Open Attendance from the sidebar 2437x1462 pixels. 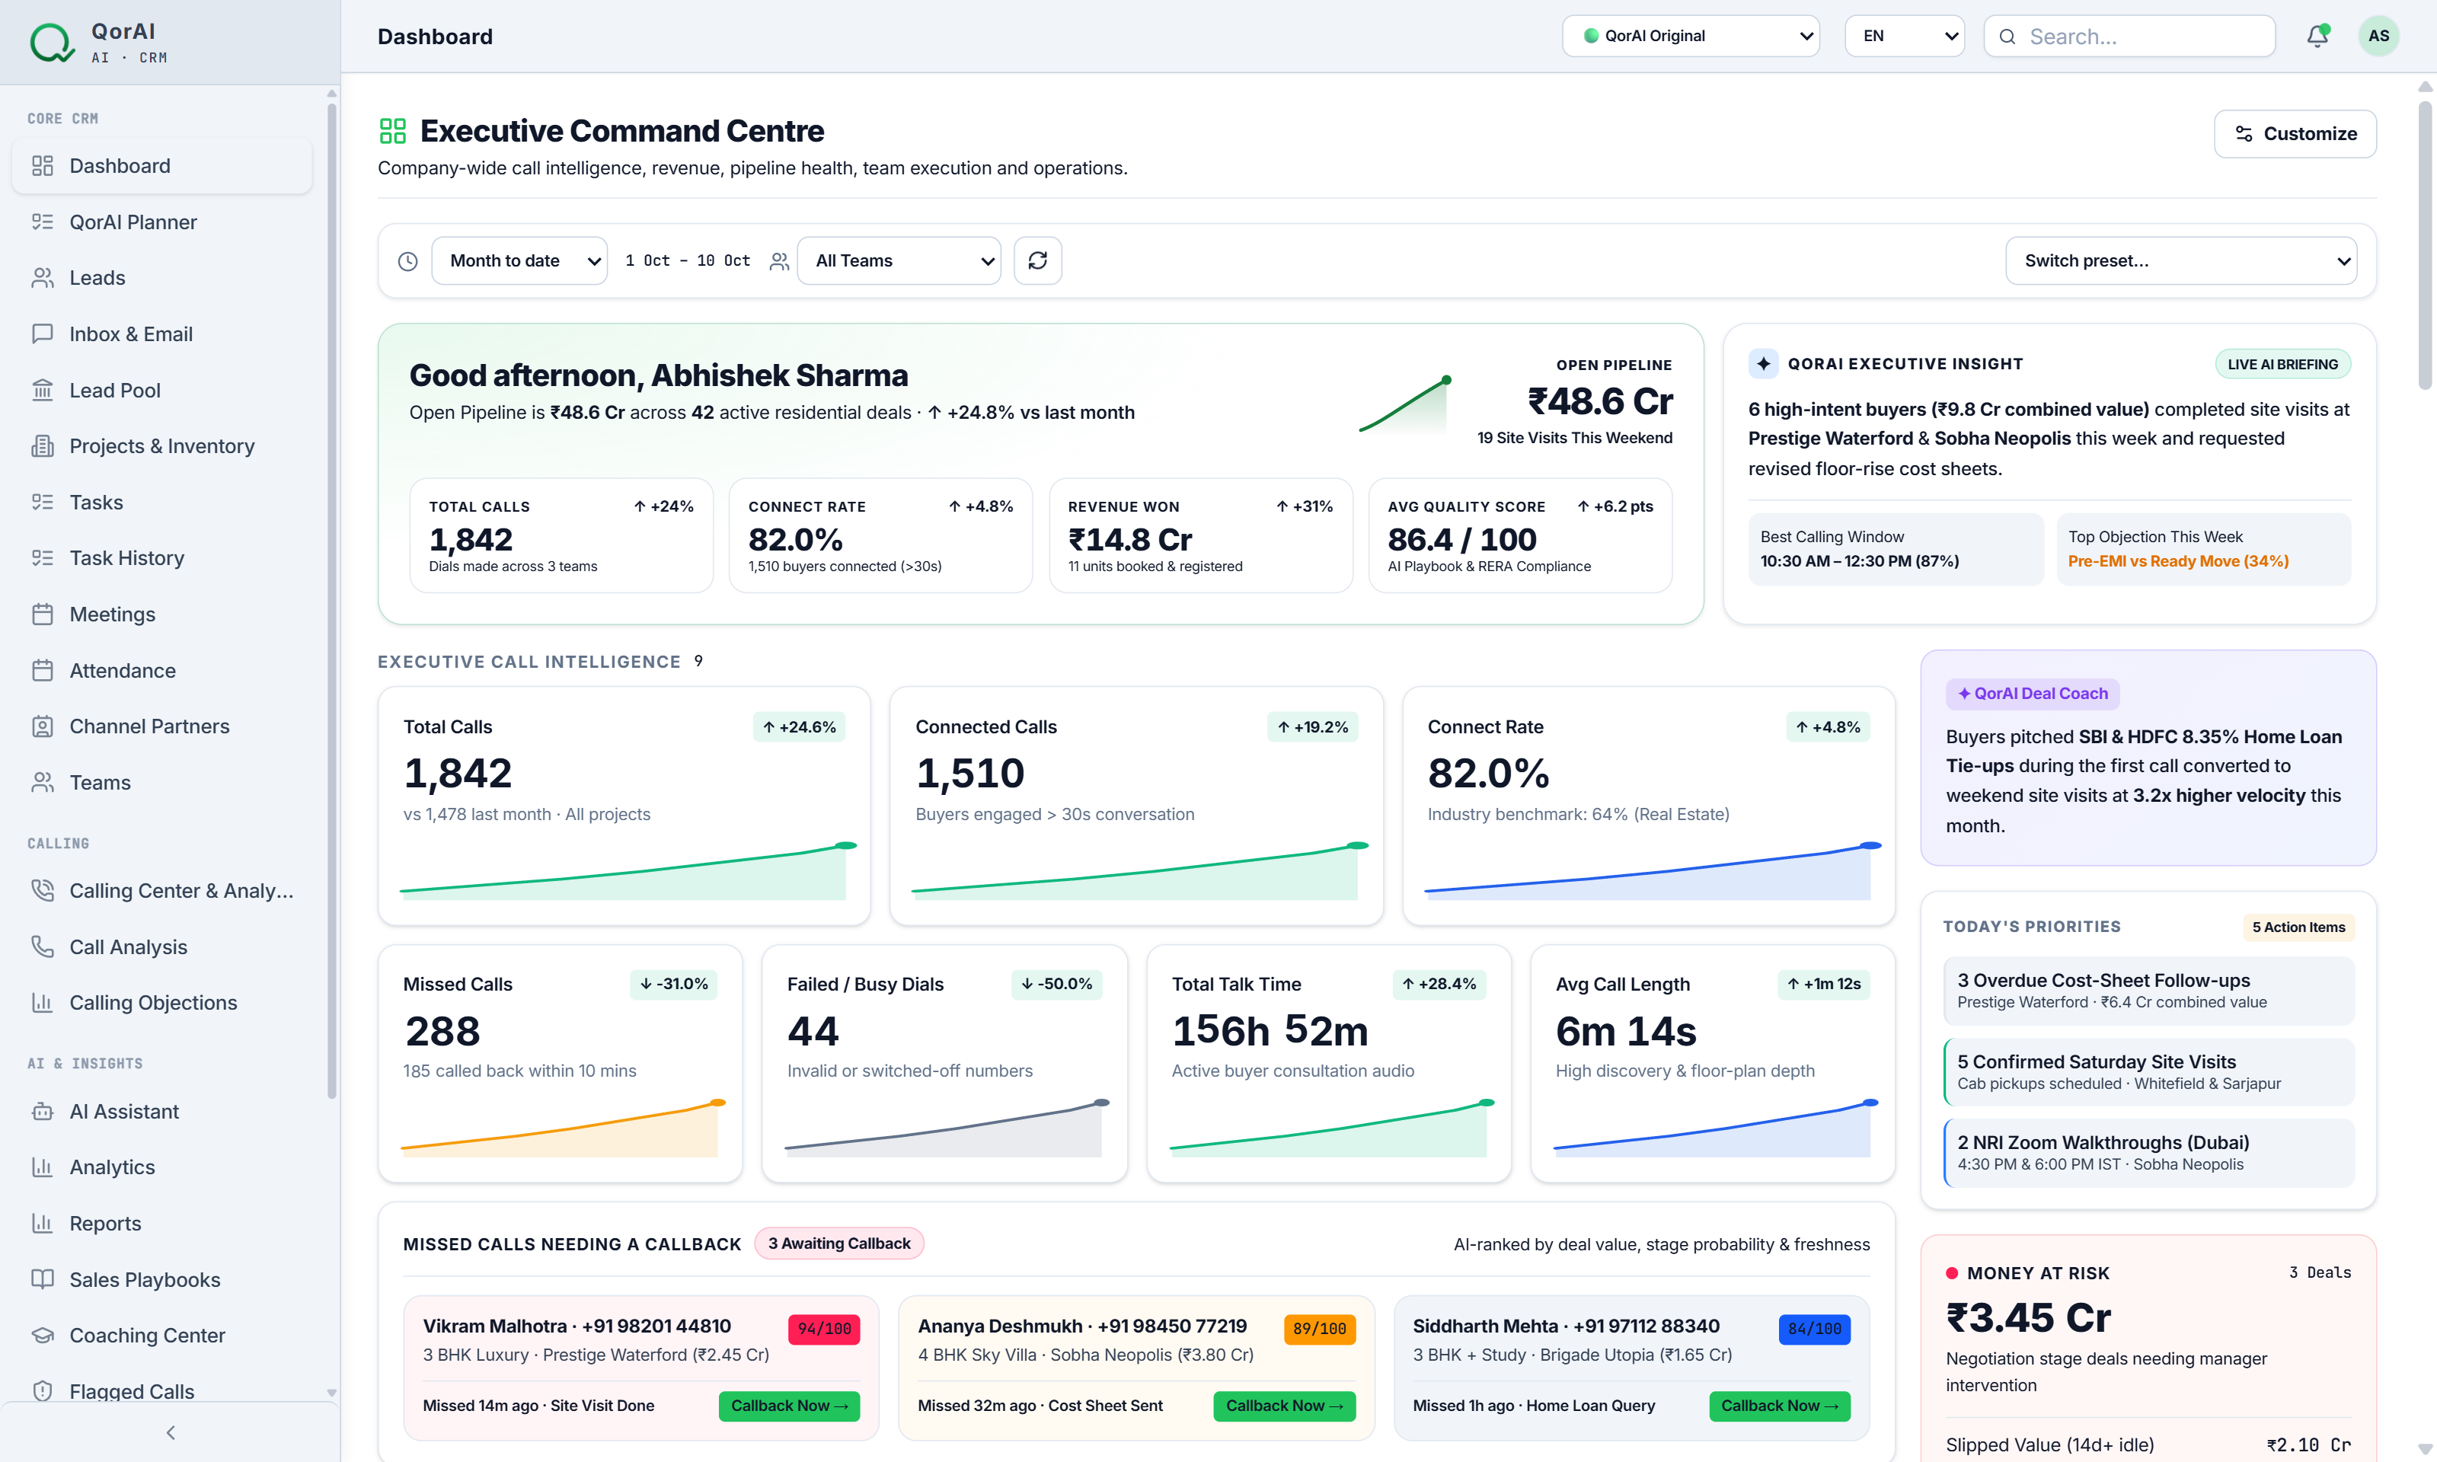tap(162, 670)
